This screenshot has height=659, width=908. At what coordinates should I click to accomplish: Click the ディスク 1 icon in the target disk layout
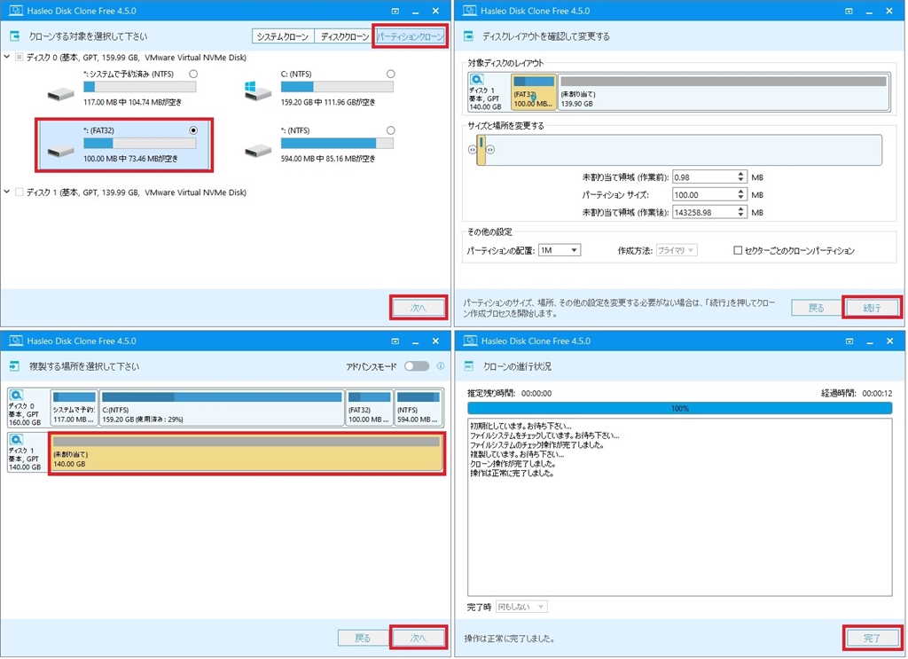[x=476, y=79]
